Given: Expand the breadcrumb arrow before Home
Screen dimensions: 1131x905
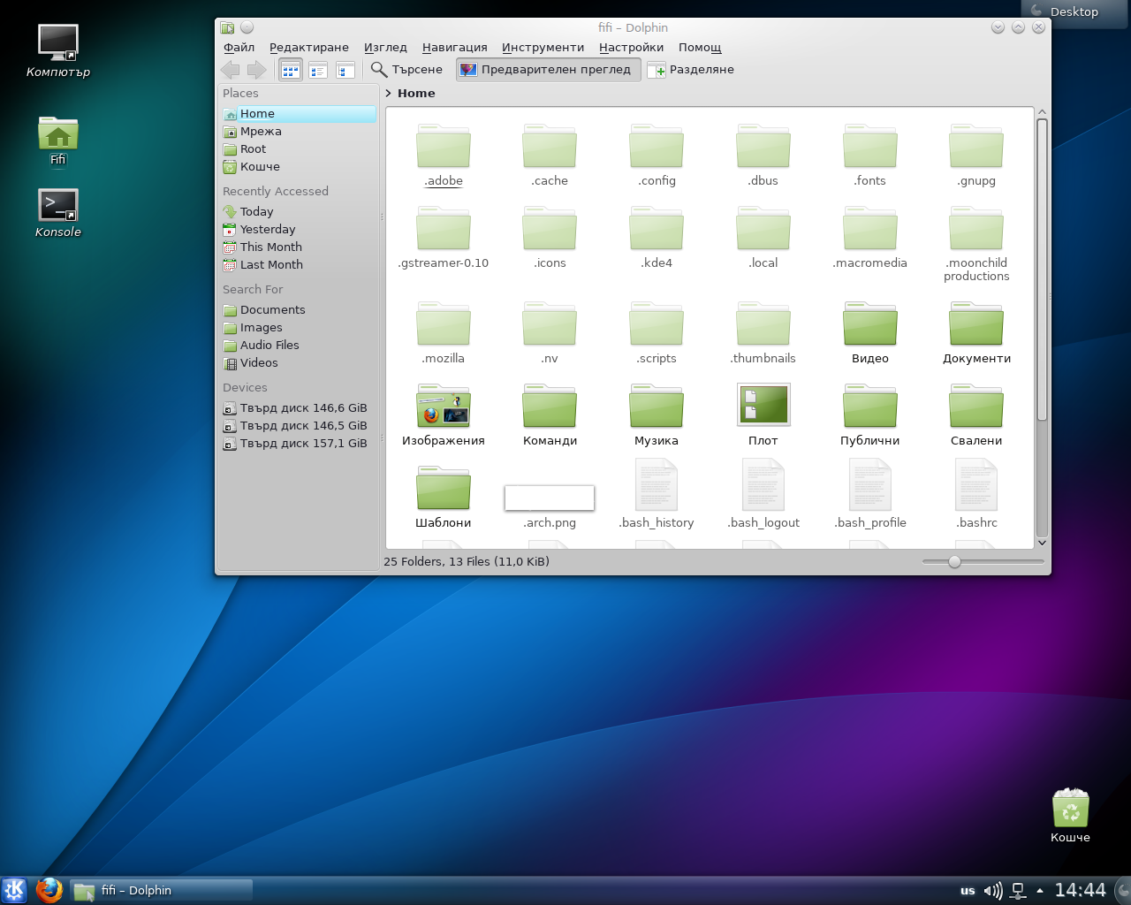Looking at the screenshot, I should (x=389, y=94).
